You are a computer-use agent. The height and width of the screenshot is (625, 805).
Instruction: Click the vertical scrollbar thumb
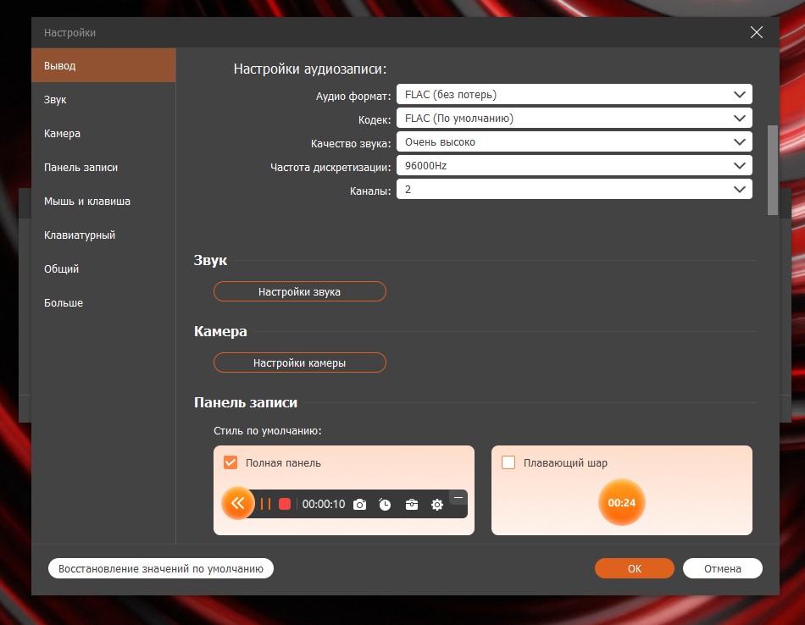point(772,169)
